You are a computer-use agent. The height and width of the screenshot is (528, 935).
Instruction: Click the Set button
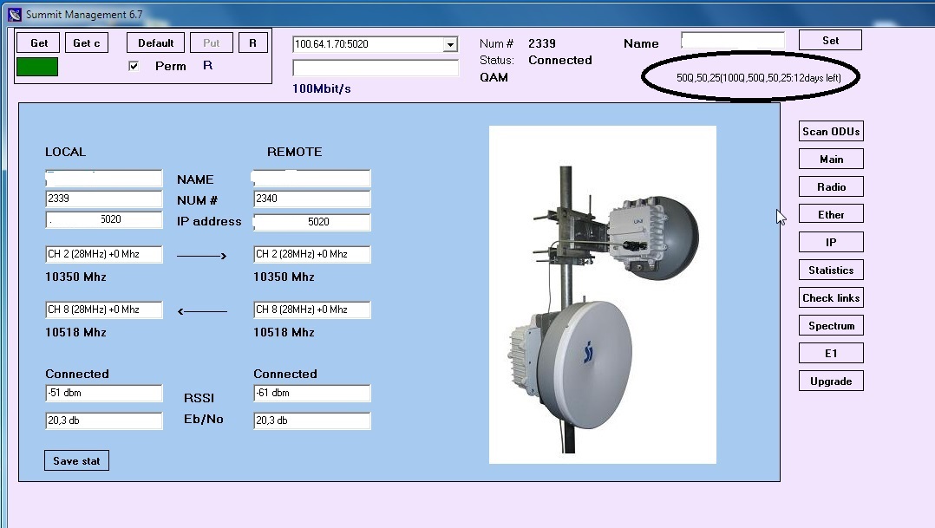click(x=830, y=41)
